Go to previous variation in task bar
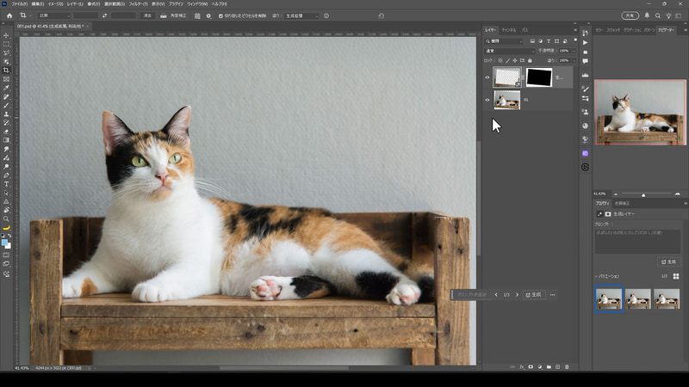Viewport: 689px width, 387px height. 496,295
